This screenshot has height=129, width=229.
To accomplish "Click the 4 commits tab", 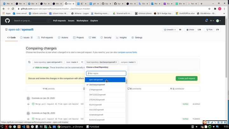I will click(49, 89).
